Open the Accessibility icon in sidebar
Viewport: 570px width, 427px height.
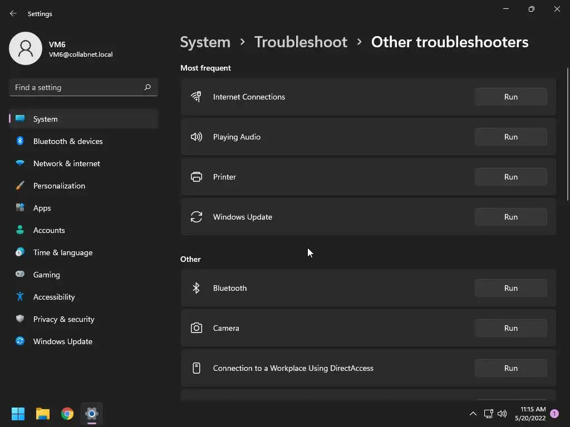[x=20, y=297]
